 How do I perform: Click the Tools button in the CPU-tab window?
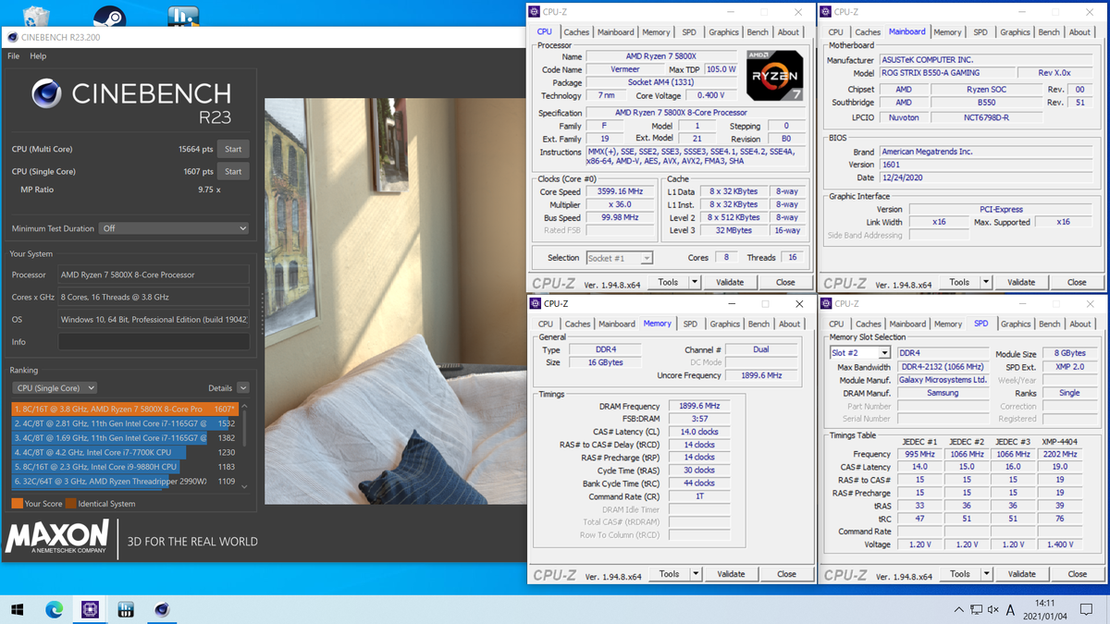[668, 282]
